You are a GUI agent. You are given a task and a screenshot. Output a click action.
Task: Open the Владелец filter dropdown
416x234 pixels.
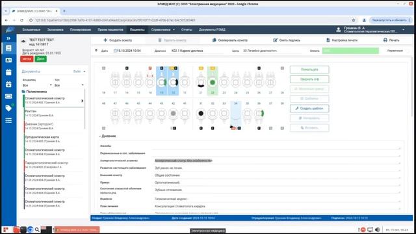pos(37,85)
